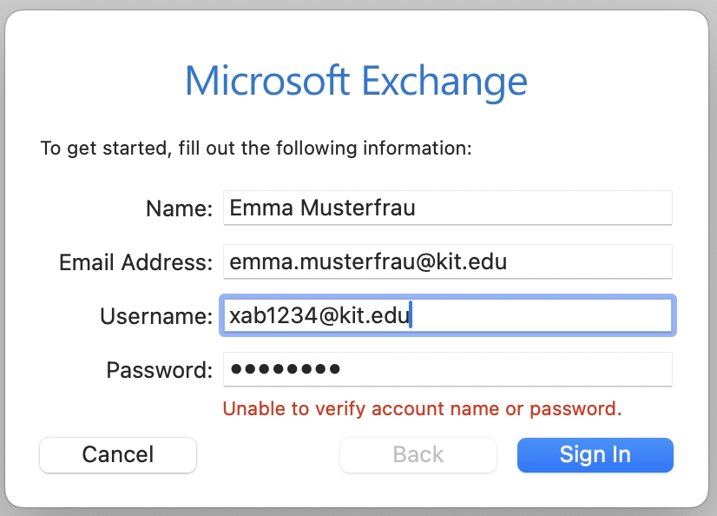The image size is (717, 516).
Task: Click the greyed-out Back button
Action: [418, 454]
